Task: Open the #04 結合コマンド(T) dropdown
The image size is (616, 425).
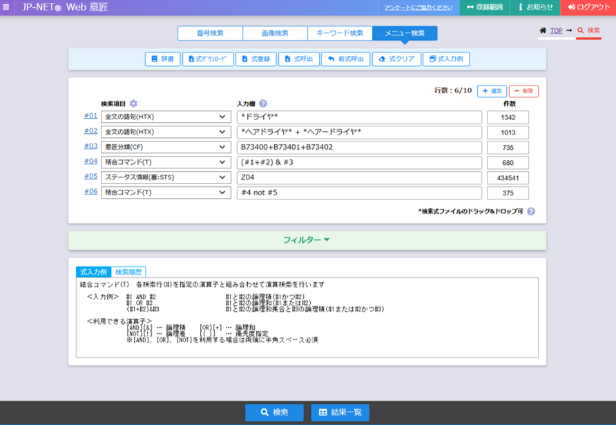Action: point(166,162)
